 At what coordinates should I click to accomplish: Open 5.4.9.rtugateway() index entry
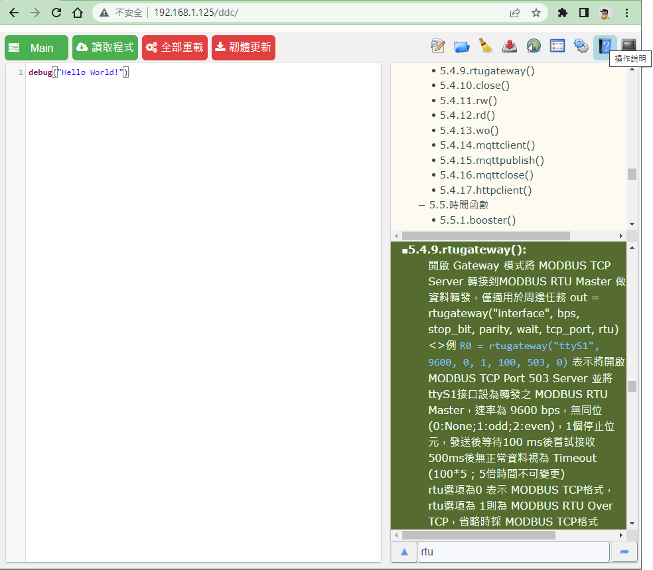(487, 71)
